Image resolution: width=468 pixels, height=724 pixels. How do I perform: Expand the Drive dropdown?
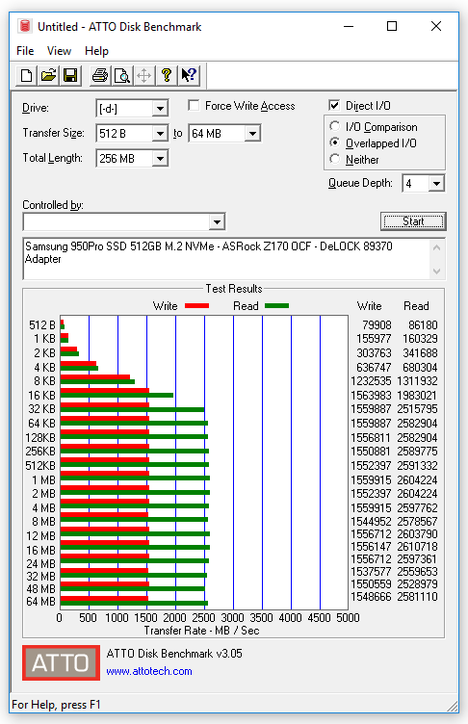point(160,109)
